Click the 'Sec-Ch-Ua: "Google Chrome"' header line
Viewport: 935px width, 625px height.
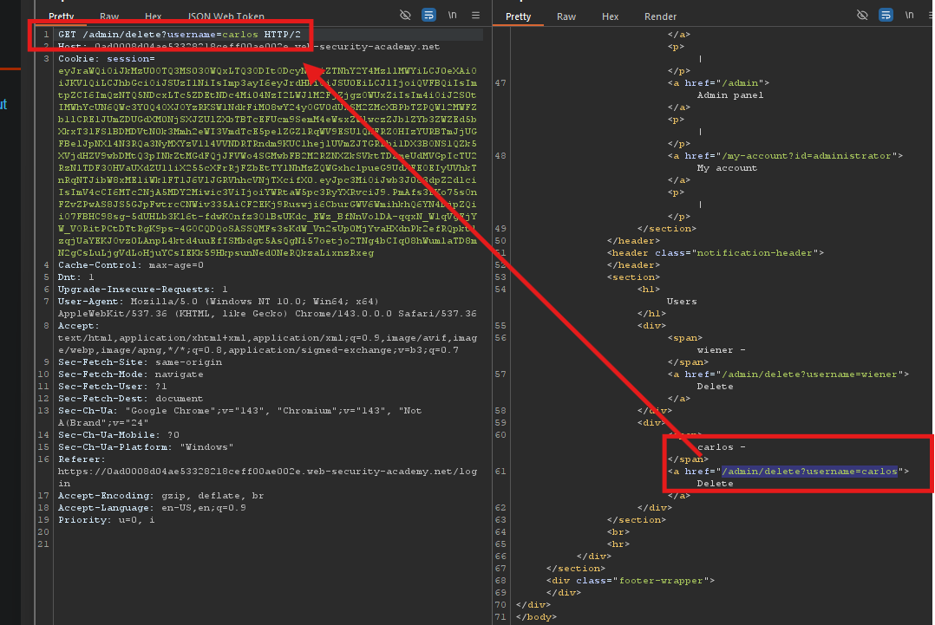tap(239, 411)
